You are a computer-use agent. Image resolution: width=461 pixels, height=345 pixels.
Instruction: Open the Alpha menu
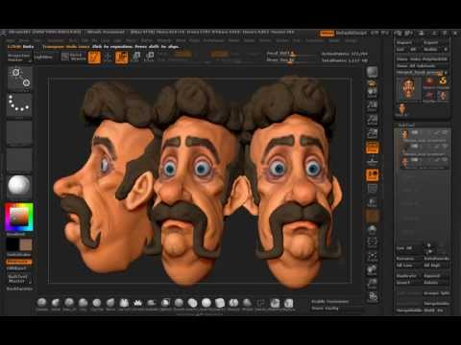point(11,40)
